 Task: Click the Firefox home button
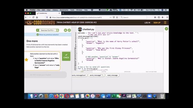(37, 17)
